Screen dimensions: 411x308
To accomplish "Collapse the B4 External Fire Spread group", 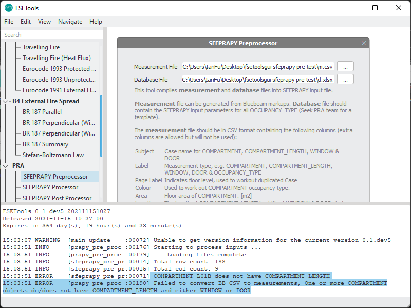I will (x=5, y=101).
